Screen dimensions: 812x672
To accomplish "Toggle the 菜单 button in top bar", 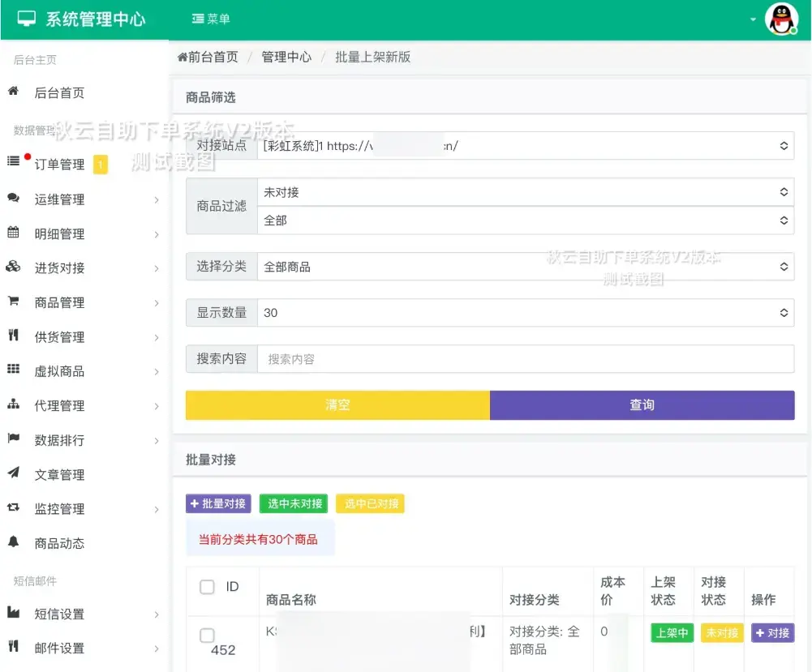I will coord(211,19).
